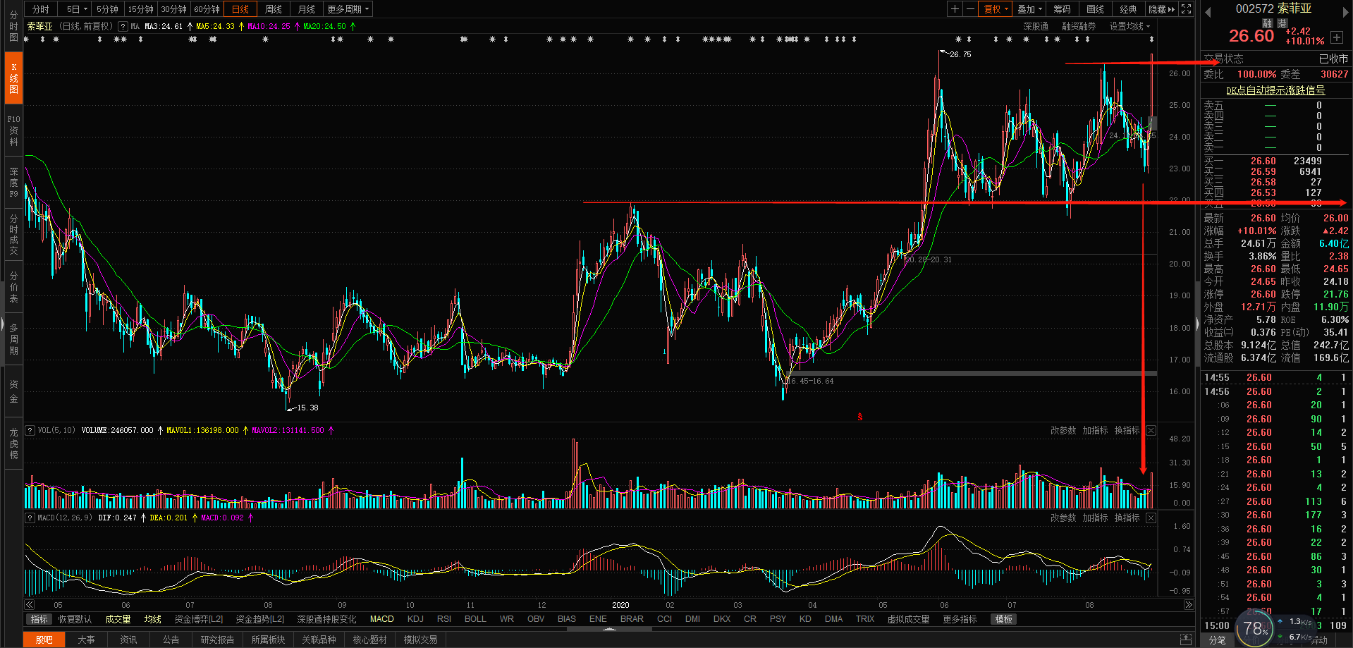The width and height of the screenshot is (1353, 648).
Task: Toggle 画线 drawing tools
Action: 1095,9
